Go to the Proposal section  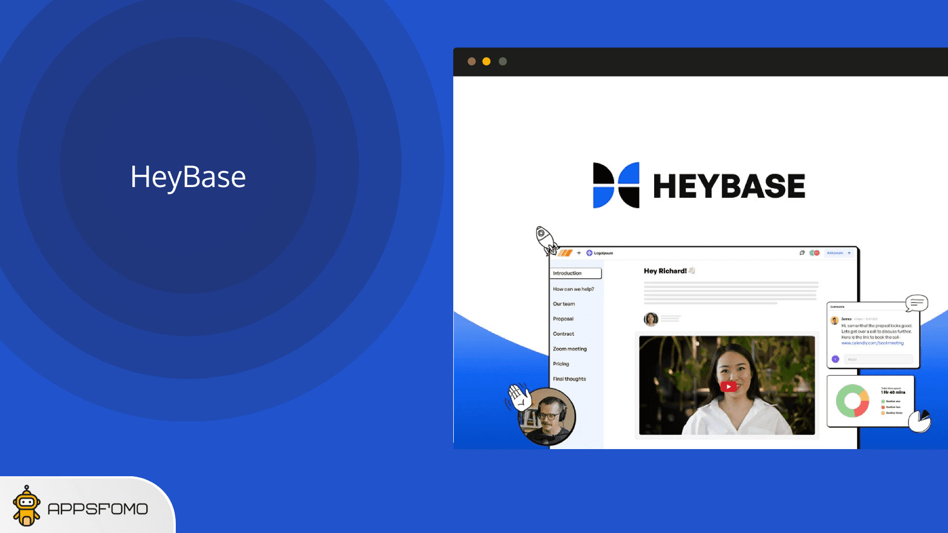563,319
